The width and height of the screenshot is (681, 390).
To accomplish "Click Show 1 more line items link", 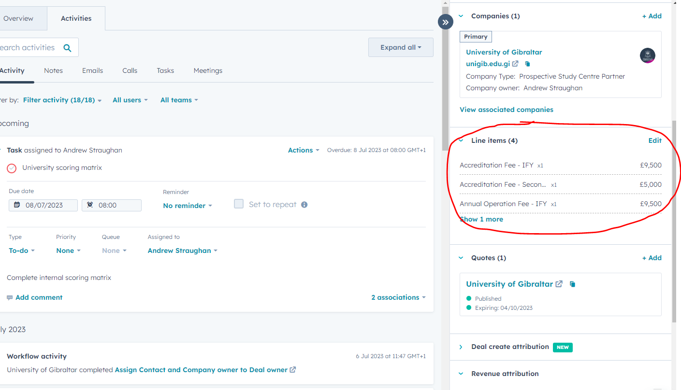I will point(481,219).
